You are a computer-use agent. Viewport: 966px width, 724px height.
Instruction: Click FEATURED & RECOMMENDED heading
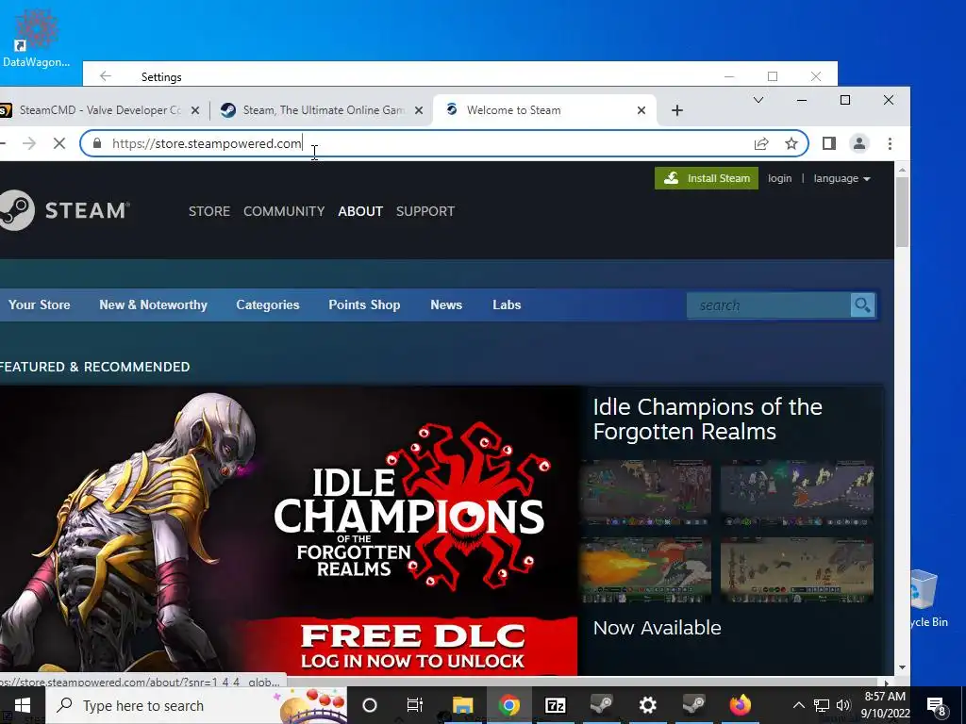94,367
